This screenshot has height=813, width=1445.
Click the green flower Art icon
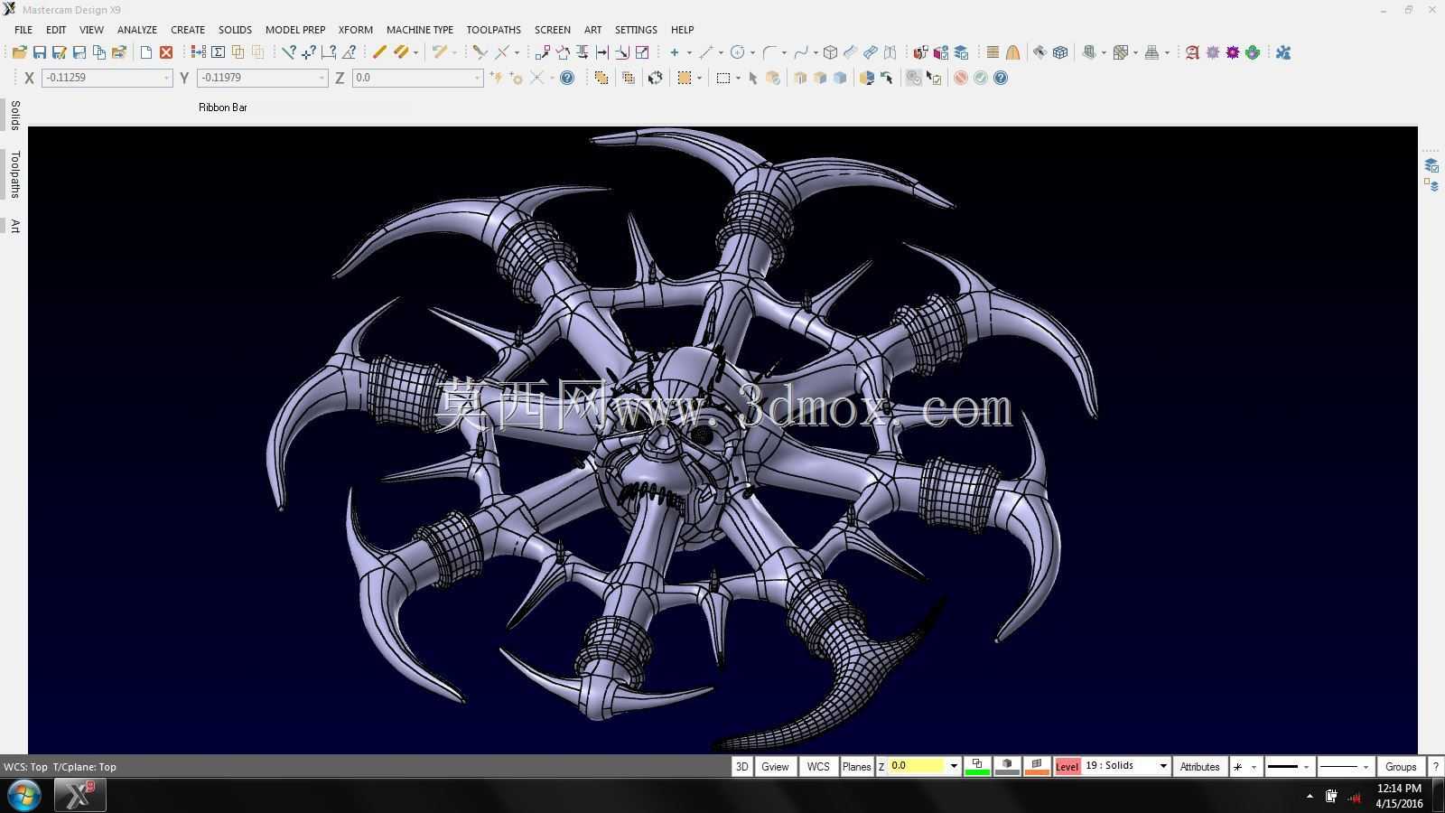pyautogui.click(x=1253, y=52)
